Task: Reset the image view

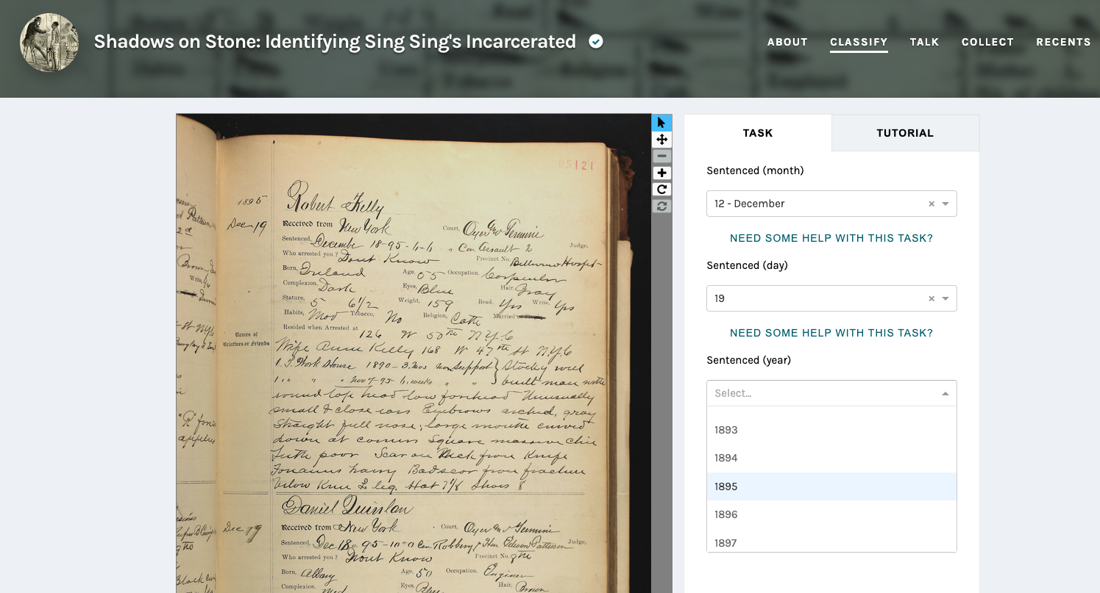Action: 661,206
